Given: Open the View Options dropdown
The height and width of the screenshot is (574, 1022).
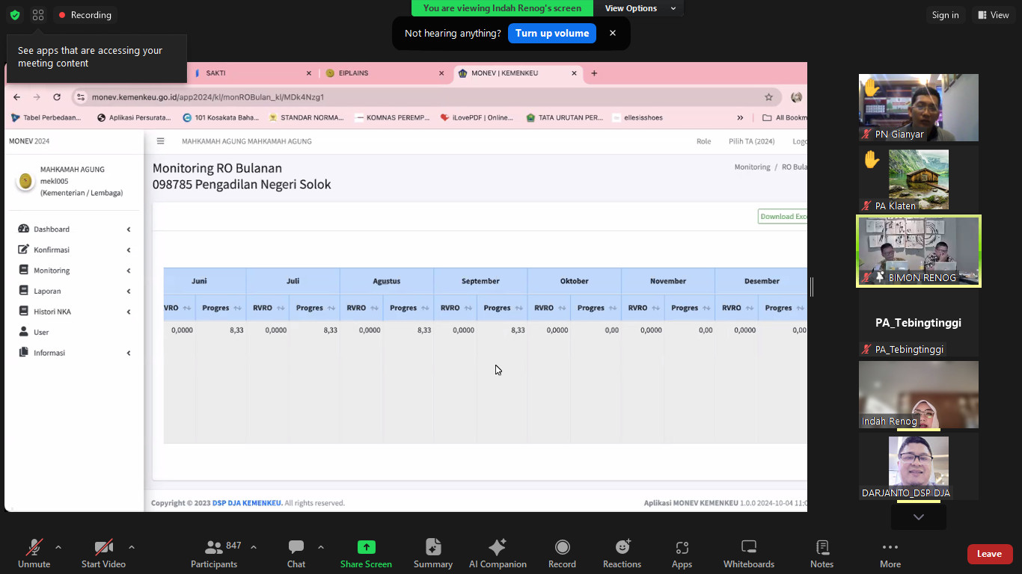Looking at the screenshot, I should 640,8.
